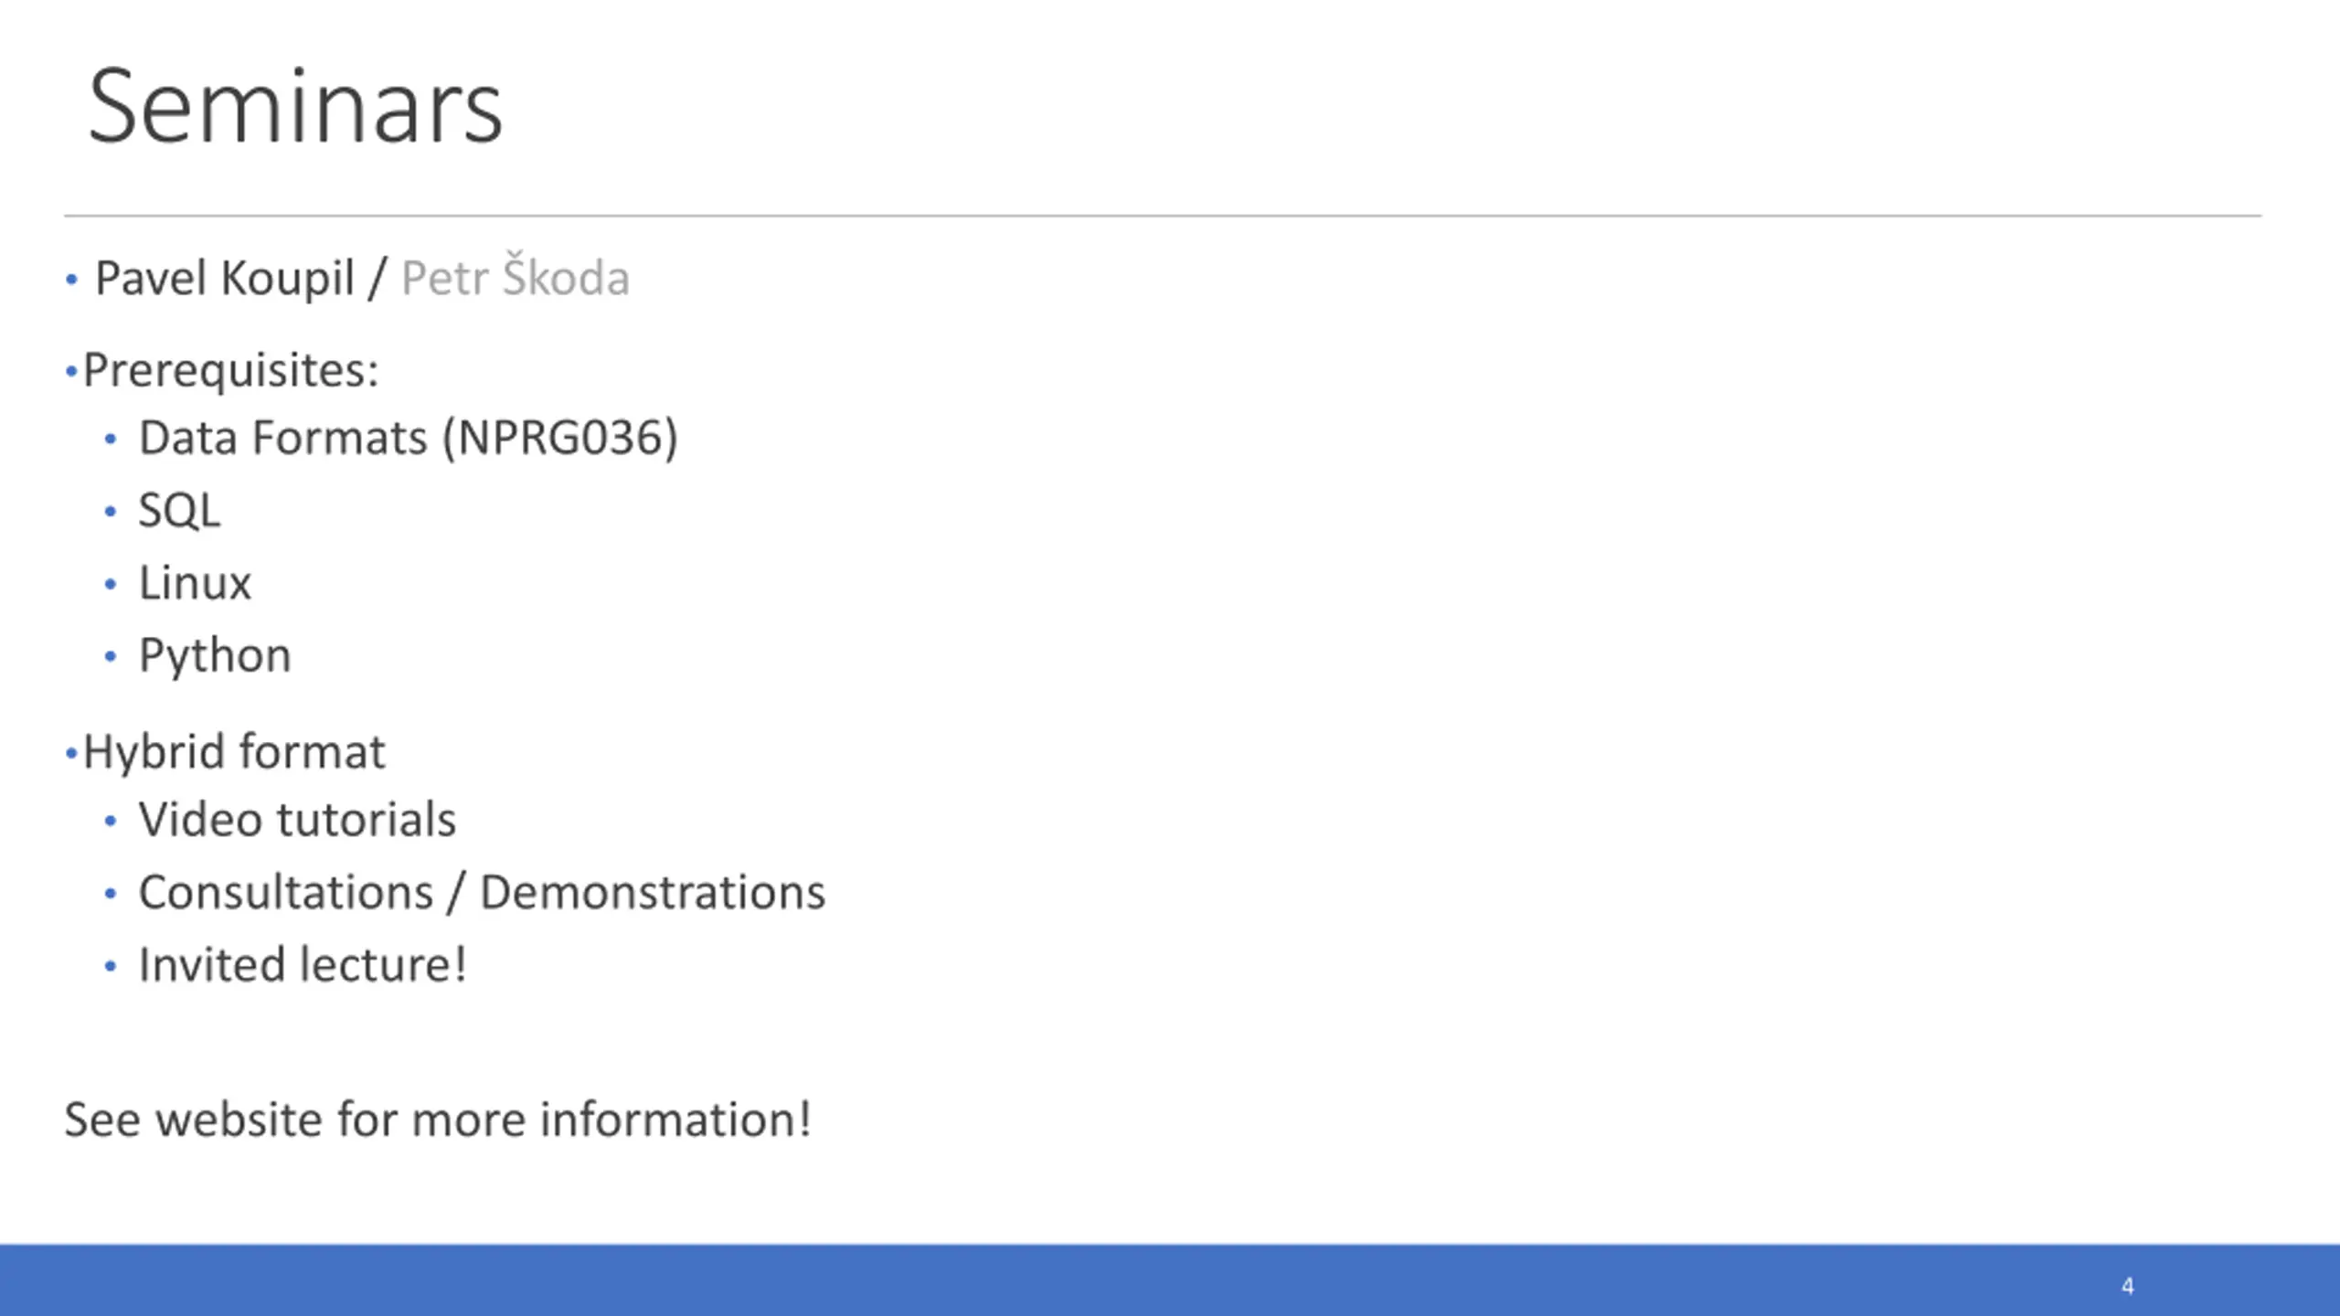This screenshot has width=2340, height=1316.
Task: Click the Prerequisites: bullet heading
Action: tap(230, 371)
